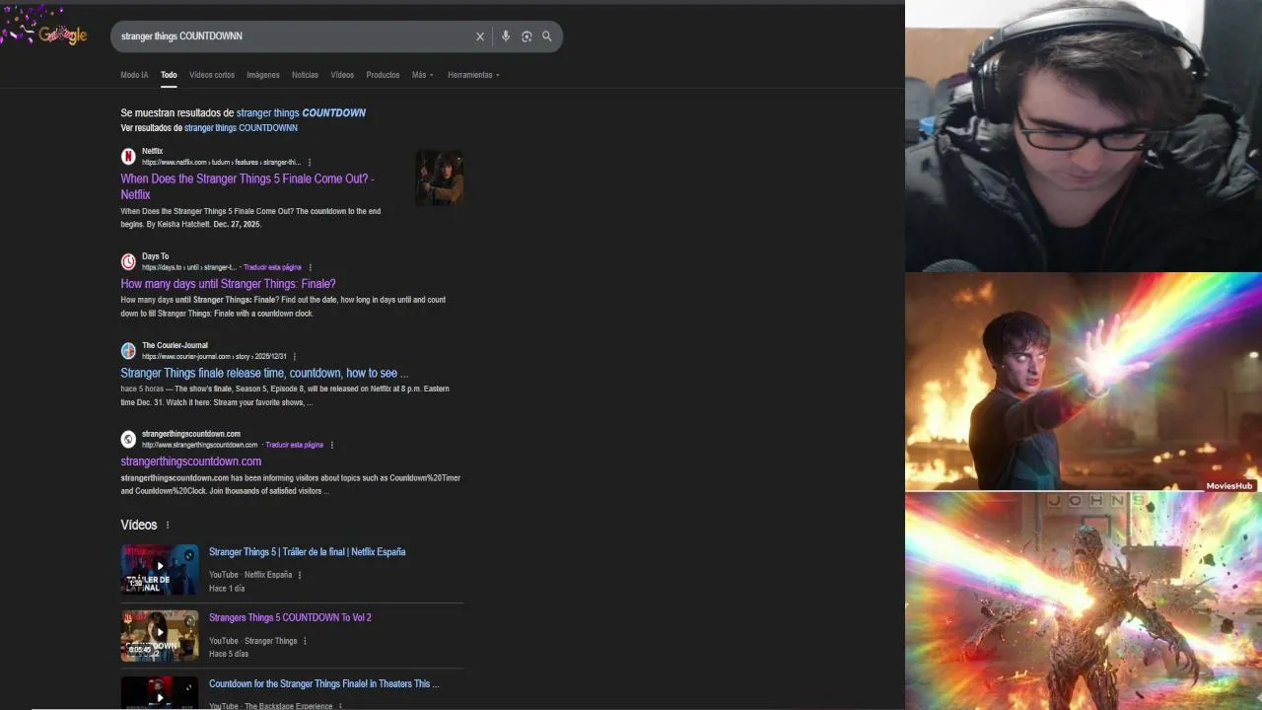Open three-dot menu of Netflix result
The width and height of the screenshot is (1262, 710).
[x=310, y=162]
